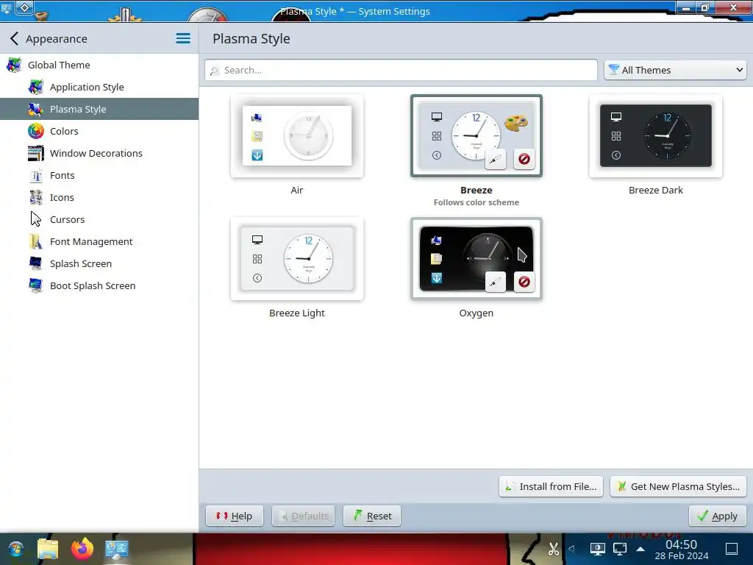
Task: Select the Breeze Light theme thumbnail
Action: (297, 259)
